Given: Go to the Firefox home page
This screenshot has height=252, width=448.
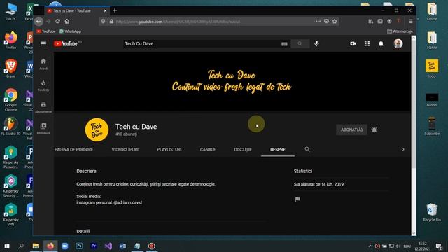Looking at the screenshot, I should pos(67,22).
